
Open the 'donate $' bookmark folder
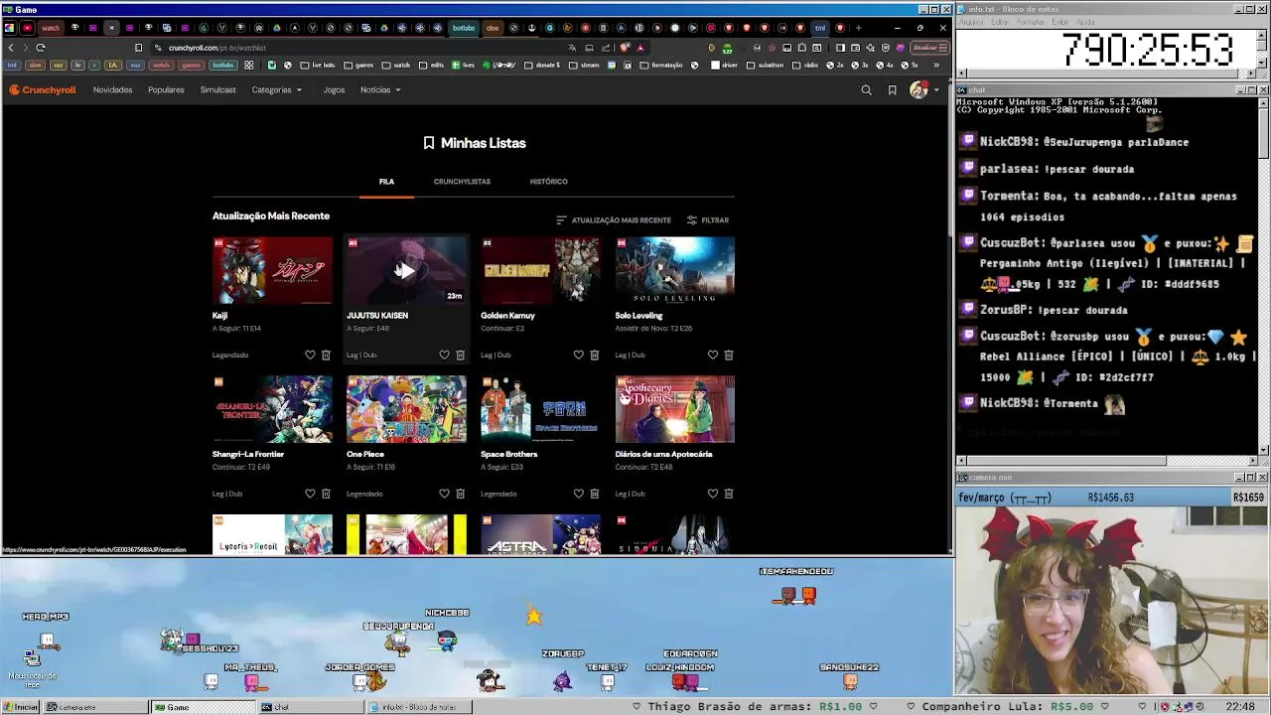tap(542, 66)
